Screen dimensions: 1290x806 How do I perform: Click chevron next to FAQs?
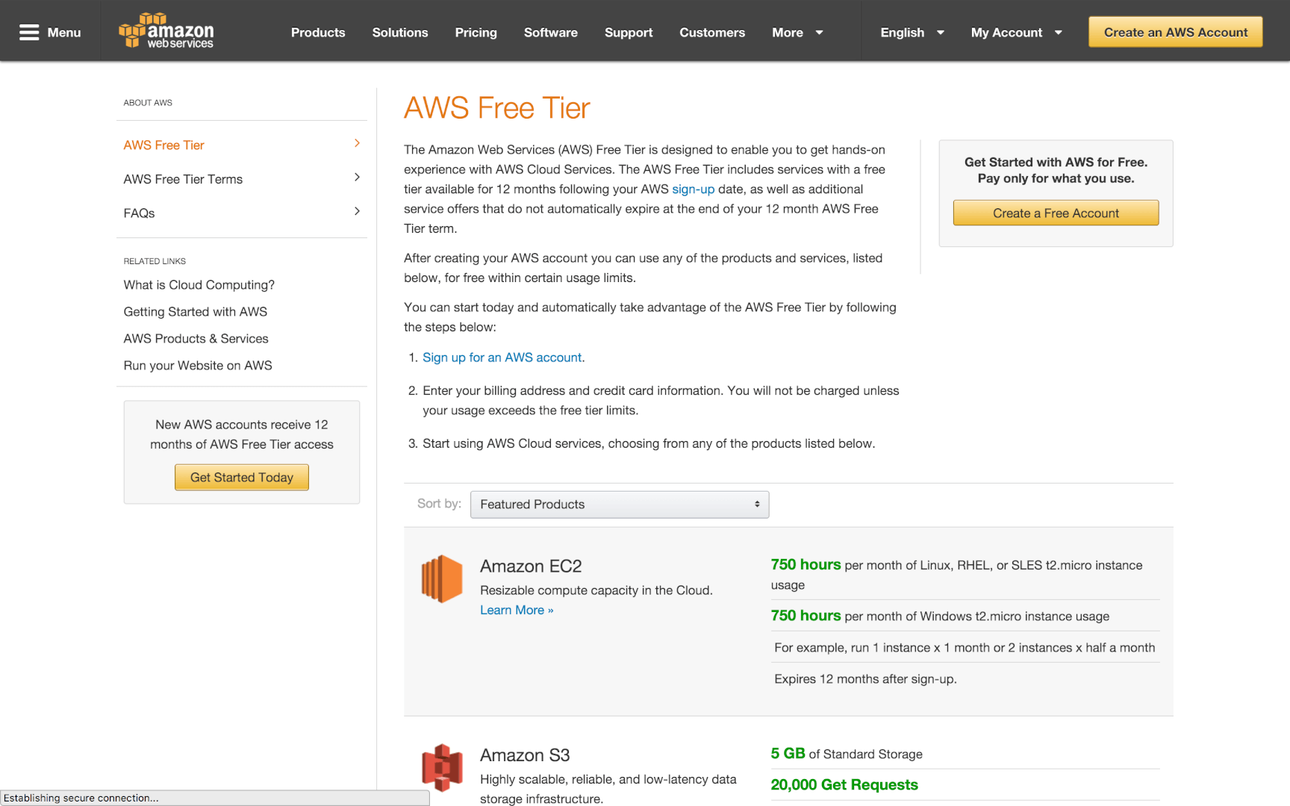357,211
